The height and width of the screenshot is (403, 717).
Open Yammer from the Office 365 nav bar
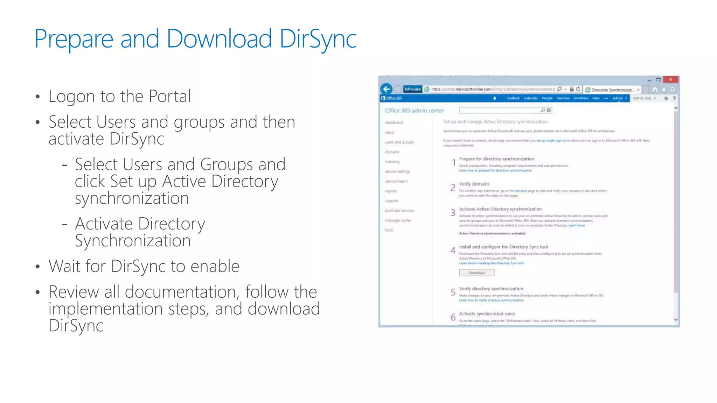563,98
